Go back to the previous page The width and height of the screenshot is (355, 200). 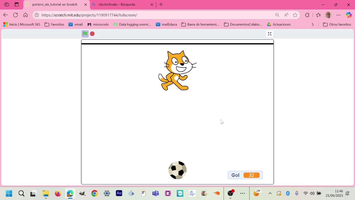click(6, 15)
